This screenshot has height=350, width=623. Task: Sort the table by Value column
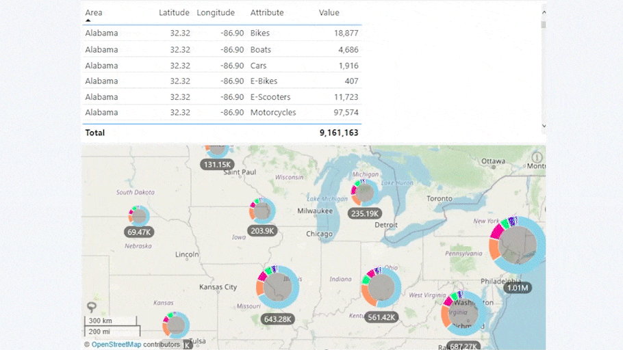[x=329, y=13]
